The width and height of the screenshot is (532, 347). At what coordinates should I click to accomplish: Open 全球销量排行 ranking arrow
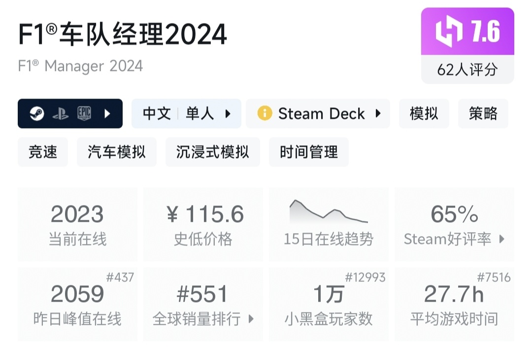click(x=251, y=319)
